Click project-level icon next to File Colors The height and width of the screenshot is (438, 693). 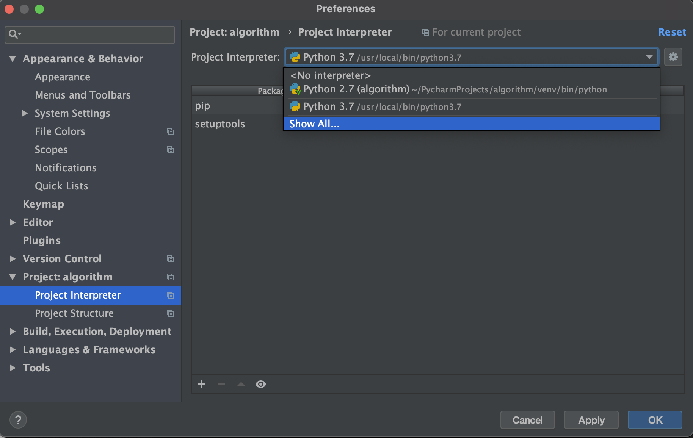170,131
